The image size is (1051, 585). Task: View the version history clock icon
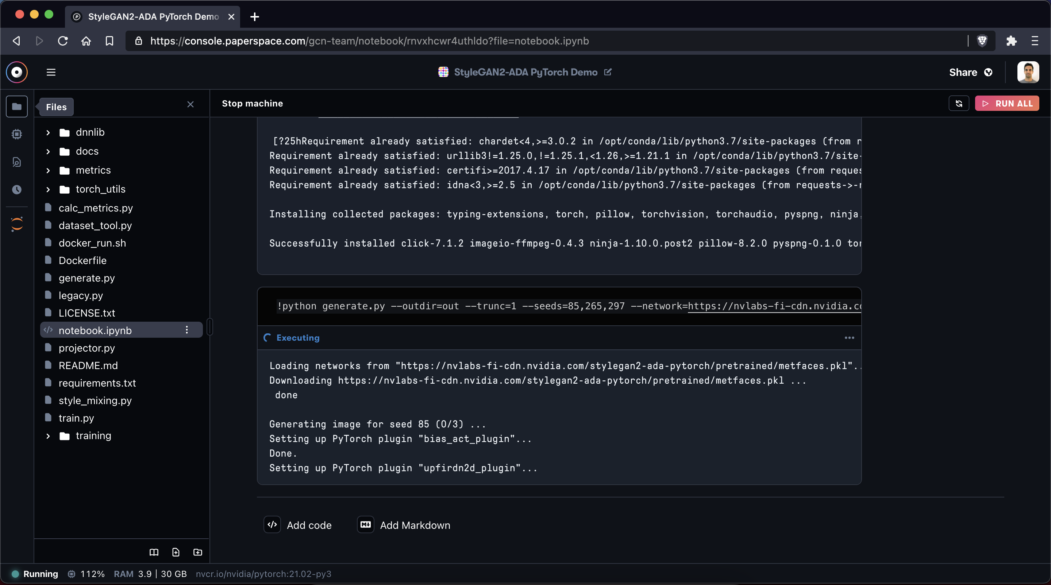coord(17,189)
